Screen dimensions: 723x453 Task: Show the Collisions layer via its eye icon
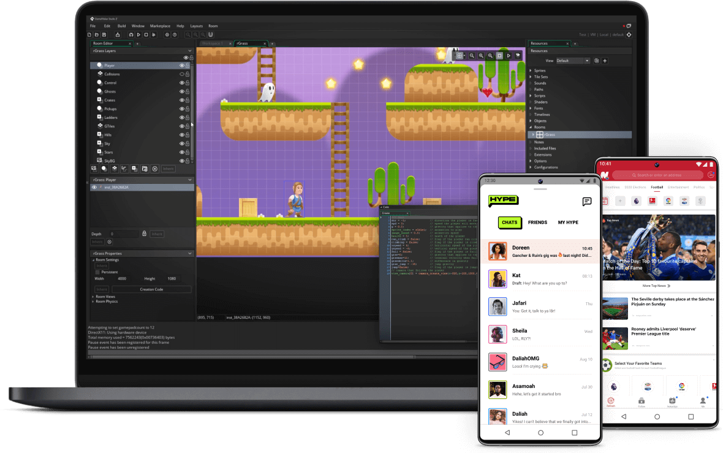point(181,74)
